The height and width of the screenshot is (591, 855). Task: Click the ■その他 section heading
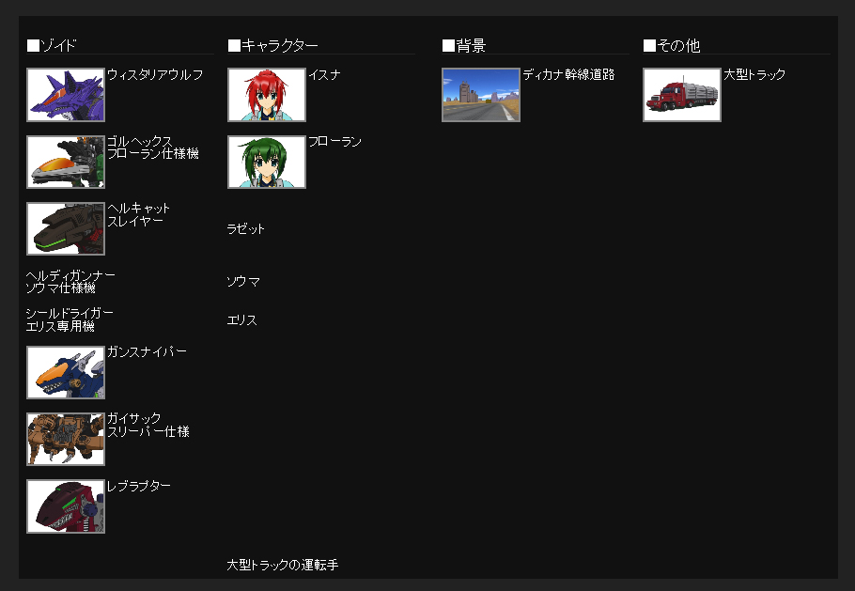[672, 45]
